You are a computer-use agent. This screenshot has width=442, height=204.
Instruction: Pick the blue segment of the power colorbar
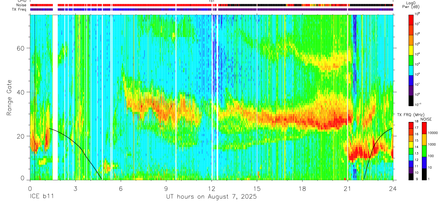411,80
